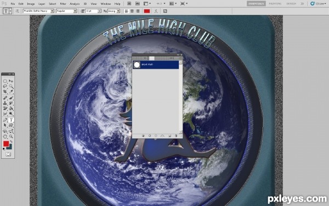Launch Bridge from the application bar
Screen dimensions: 329x206
(129, 4)
